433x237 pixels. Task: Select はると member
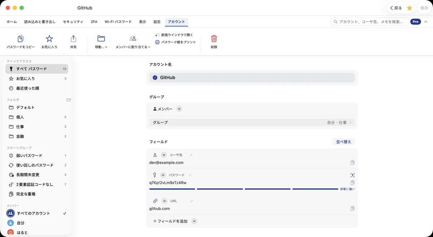click(37, 233)
